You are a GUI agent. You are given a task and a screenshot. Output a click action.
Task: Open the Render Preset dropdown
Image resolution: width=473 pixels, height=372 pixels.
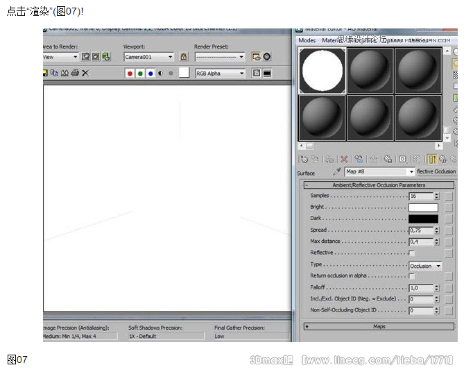point(220,57)
